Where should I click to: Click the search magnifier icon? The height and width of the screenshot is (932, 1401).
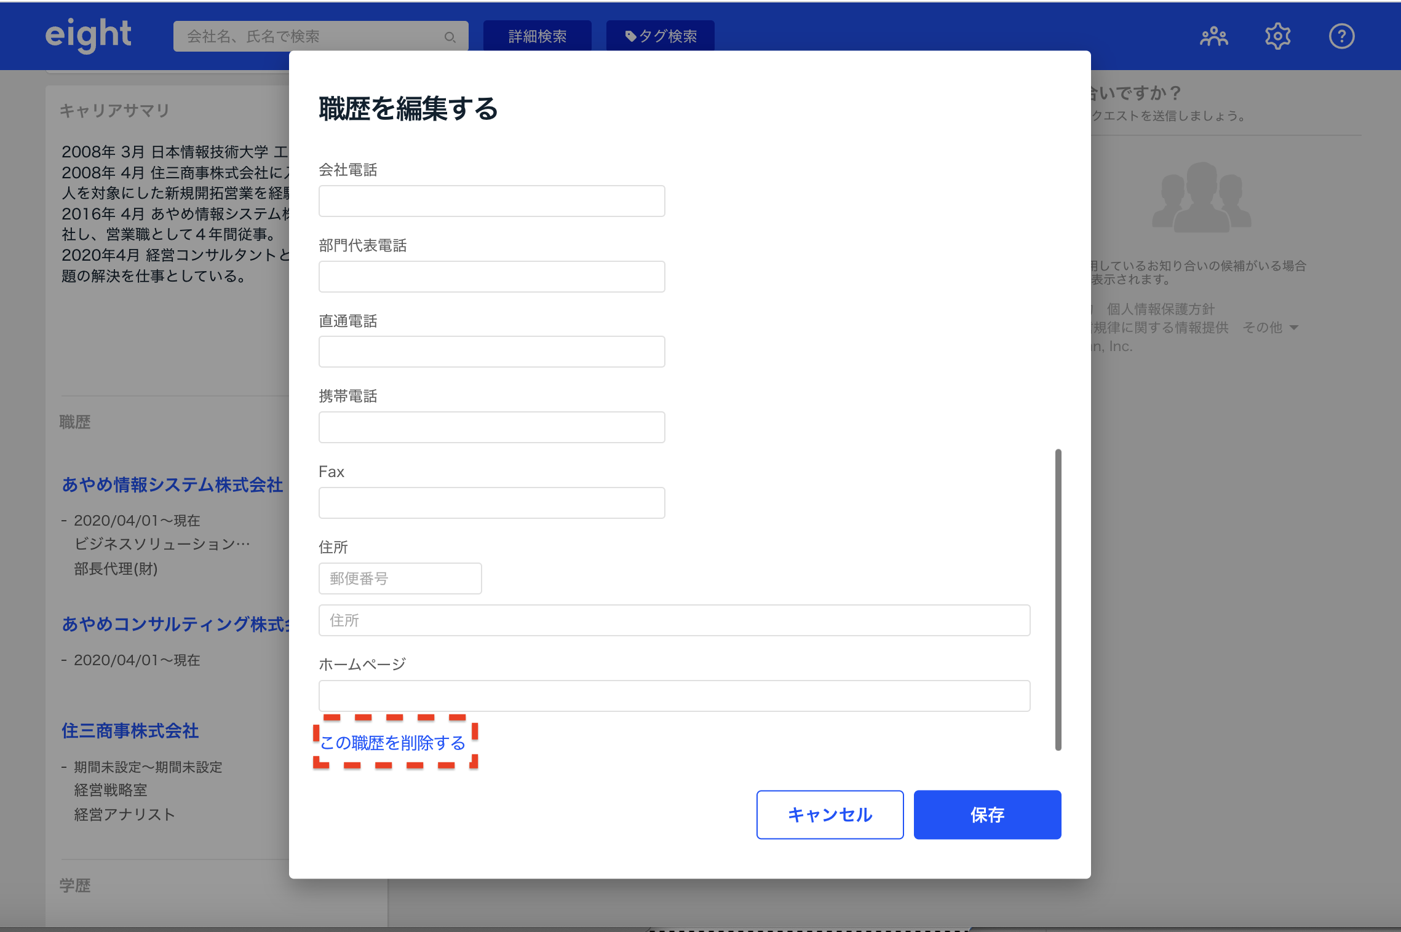pyautogui.click(x=450, y=37)
